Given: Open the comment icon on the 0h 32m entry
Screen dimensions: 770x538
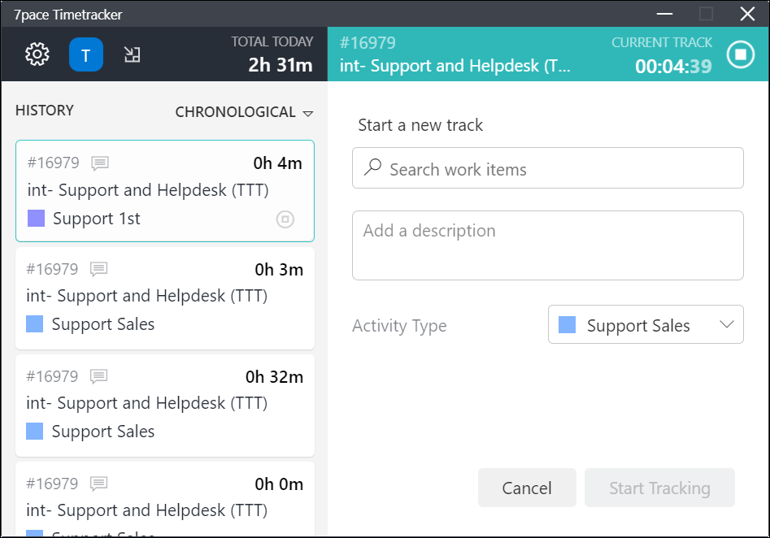Looking at the screenshot, I should [98, 376].
